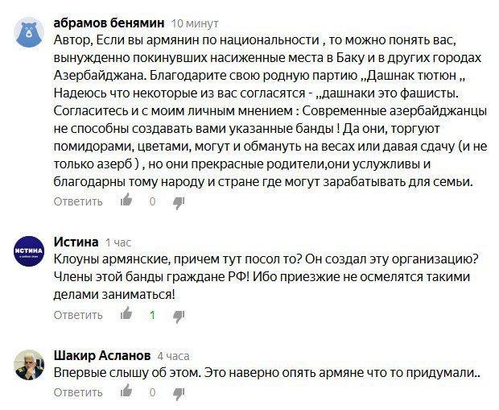The height and width of the screenshot is (410, 499).
Task: Click the "1 час" comment timestamp
Action: pyautogui.click(x=119, y=242)
